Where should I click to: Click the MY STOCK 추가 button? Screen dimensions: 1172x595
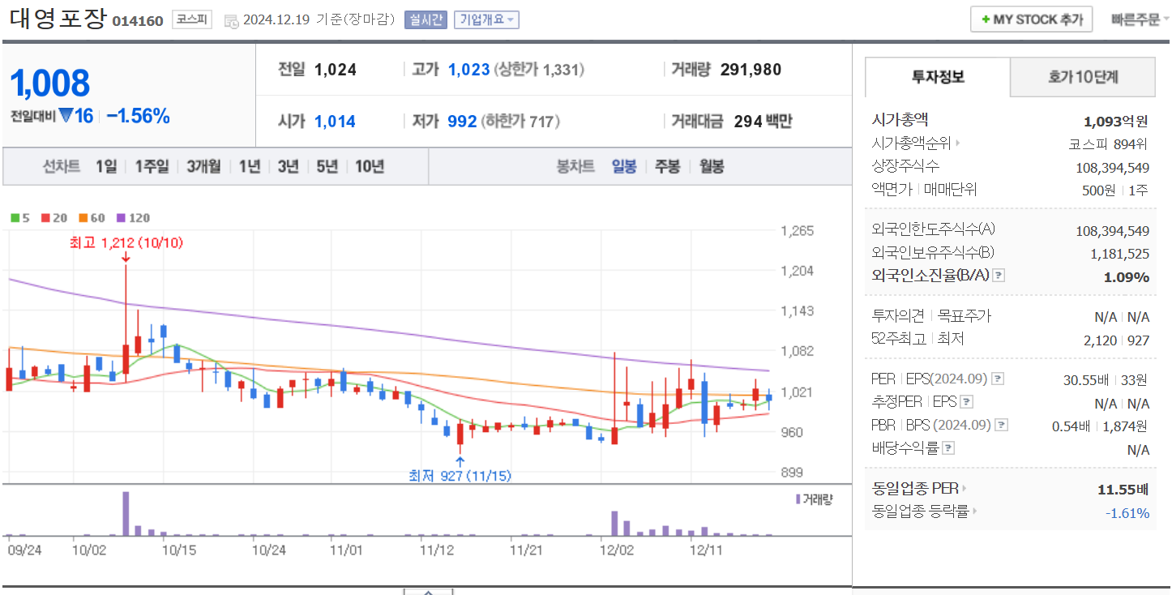click(1031, 19)
